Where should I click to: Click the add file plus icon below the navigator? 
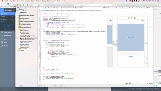pos(17,86)
